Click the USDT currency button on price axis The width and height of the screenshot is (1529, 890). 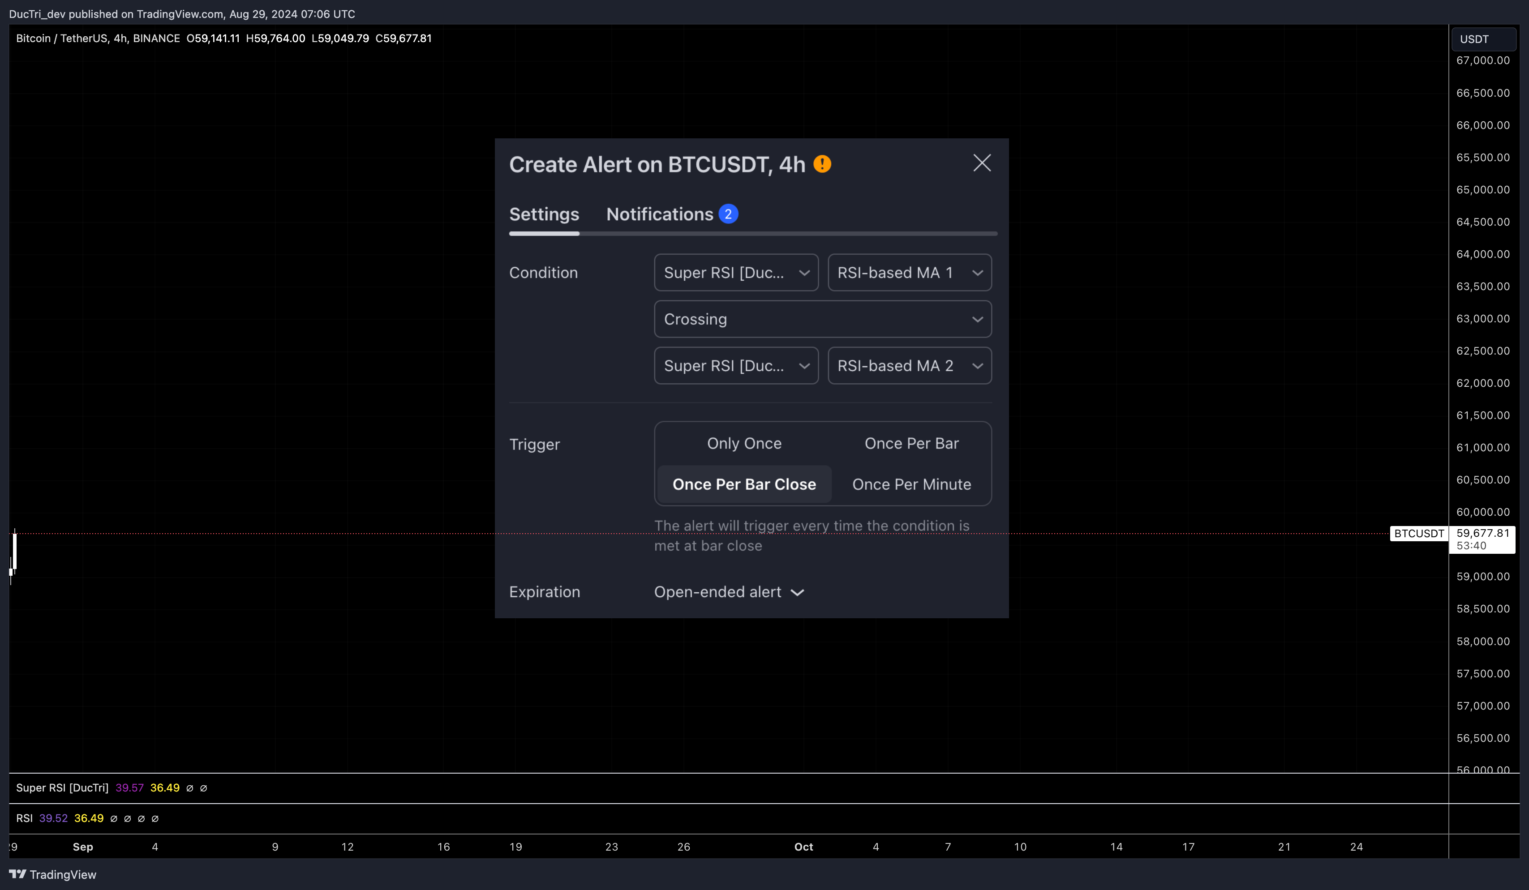coord(1483,39)
